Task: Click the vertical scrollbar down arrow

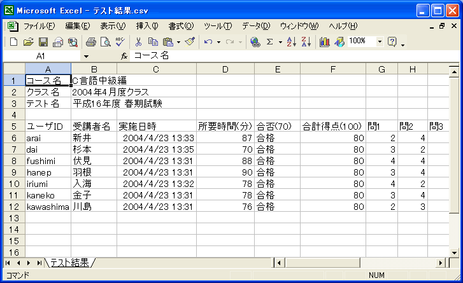Action: (x=454, y=252)
